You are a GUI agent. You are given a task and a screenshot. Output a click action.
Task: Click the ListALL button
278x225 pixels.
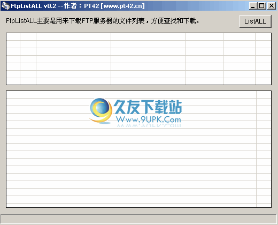click(255, 21)
